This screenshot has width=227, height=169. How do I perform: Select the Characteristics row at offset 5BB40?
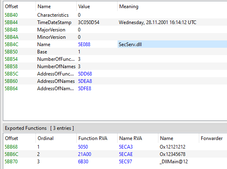click(115, 15)
